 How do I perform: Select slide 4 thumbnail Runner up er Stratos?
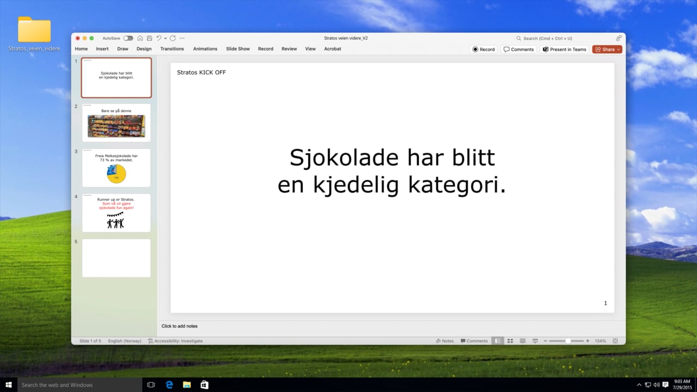click(x=117, y=213)
